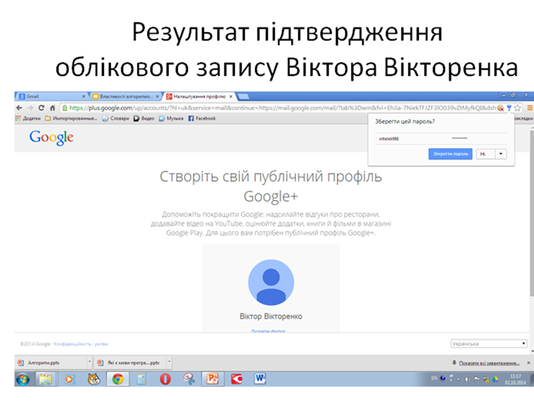The image size is (534, 401).
Task: Expand options arrow for Які є мови download
Action: click(169, 362)
